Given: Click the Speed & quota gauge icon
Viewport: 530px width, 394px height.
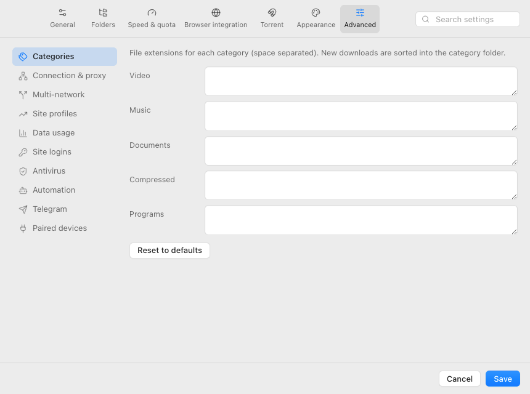Looking at the screenshot, I should [x=152, y=13].
